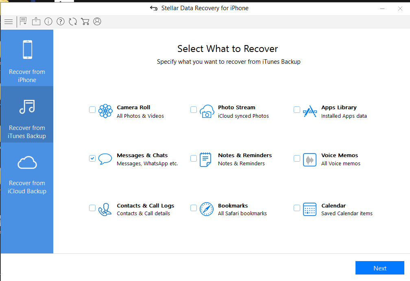Image resolution: width=410 pixels, height=281 pixels.
Task: Click 'All Safari bookmarks' description
Action: point(242,213)
